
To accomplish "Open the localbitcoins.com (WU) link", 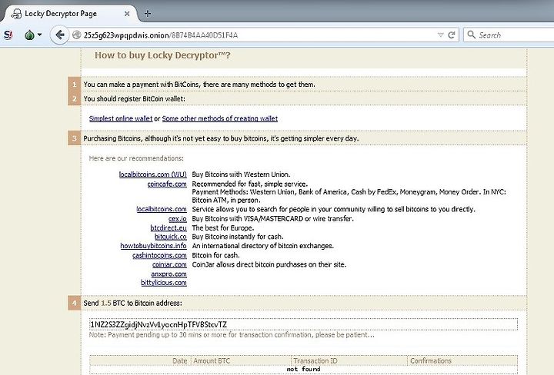I will click(152, 174).
